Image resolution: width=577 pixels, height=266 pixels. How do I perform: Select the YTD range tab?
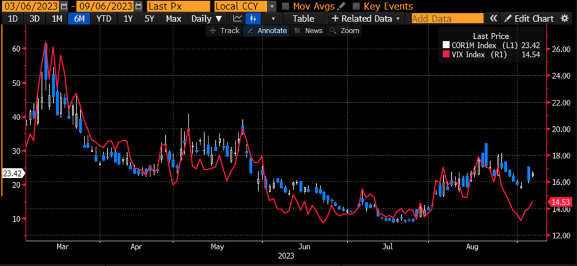[104, 18]
